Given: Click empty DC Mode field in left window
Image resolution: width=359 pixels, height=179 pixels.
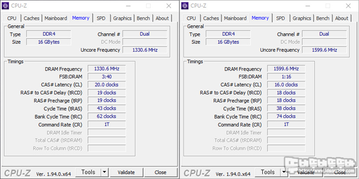Looking at the screenshot, I should [145, 42].
